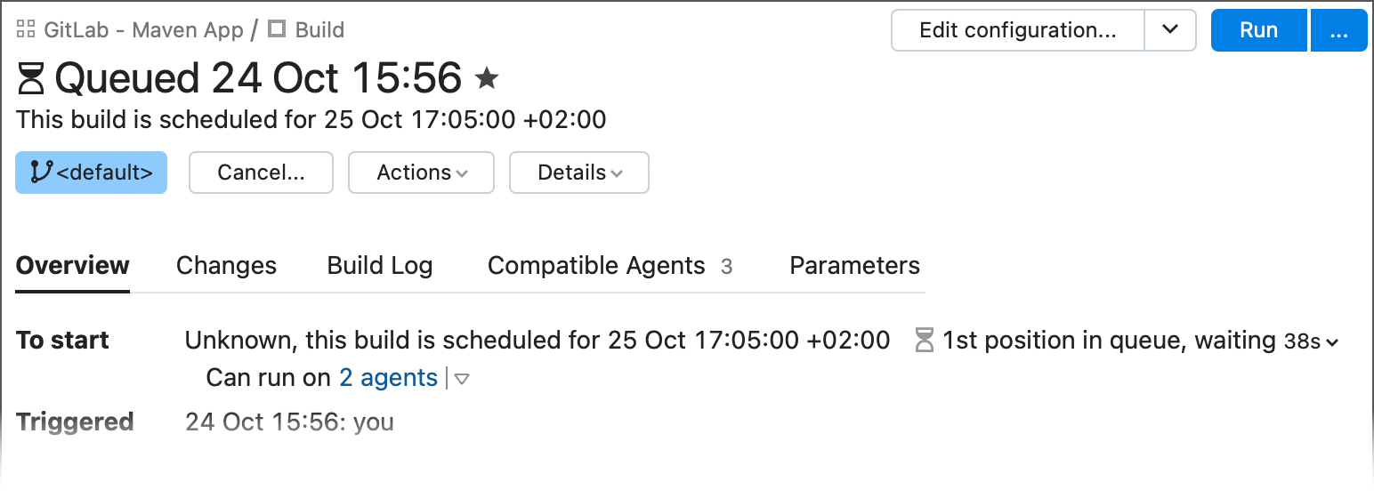Click the branch icon in default tag
The height and width of the screenshot is (498, 1374).
tap(41, 172)
